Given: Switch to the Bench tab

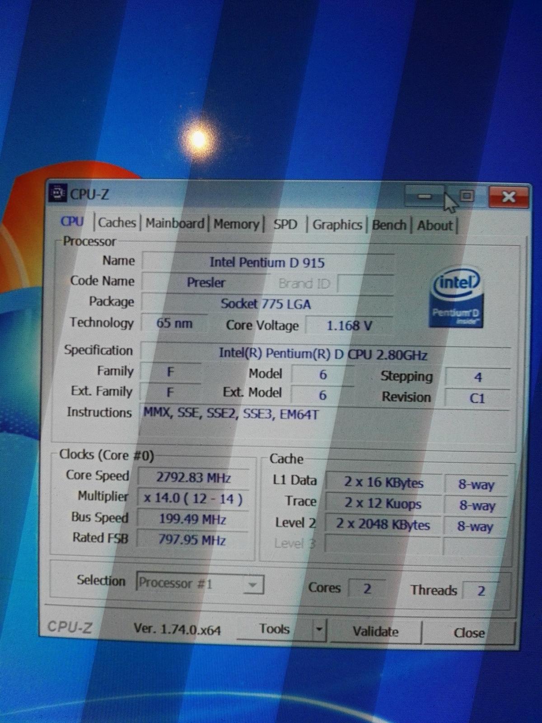Looking at the screenshot, I should [x=389, y=225].
